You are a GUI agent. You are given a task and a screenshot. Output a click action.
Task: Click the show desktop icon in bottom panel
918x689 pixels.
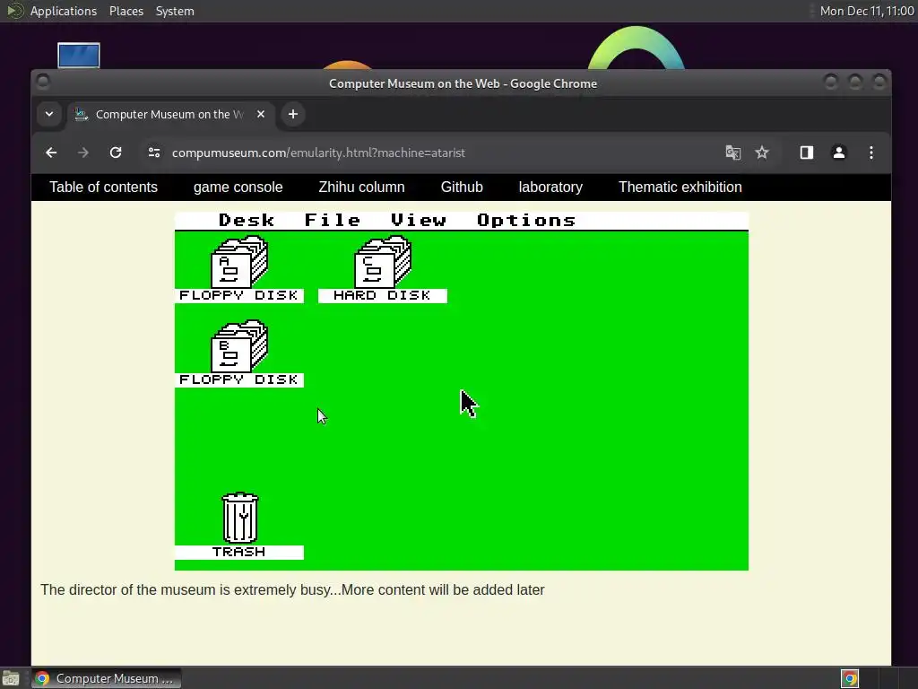pyautogui.click(x=11, y=678)
